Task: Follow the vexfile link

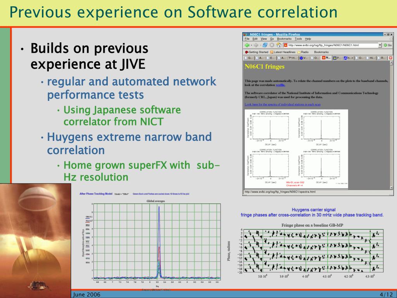Action: (x=280, y=85)
